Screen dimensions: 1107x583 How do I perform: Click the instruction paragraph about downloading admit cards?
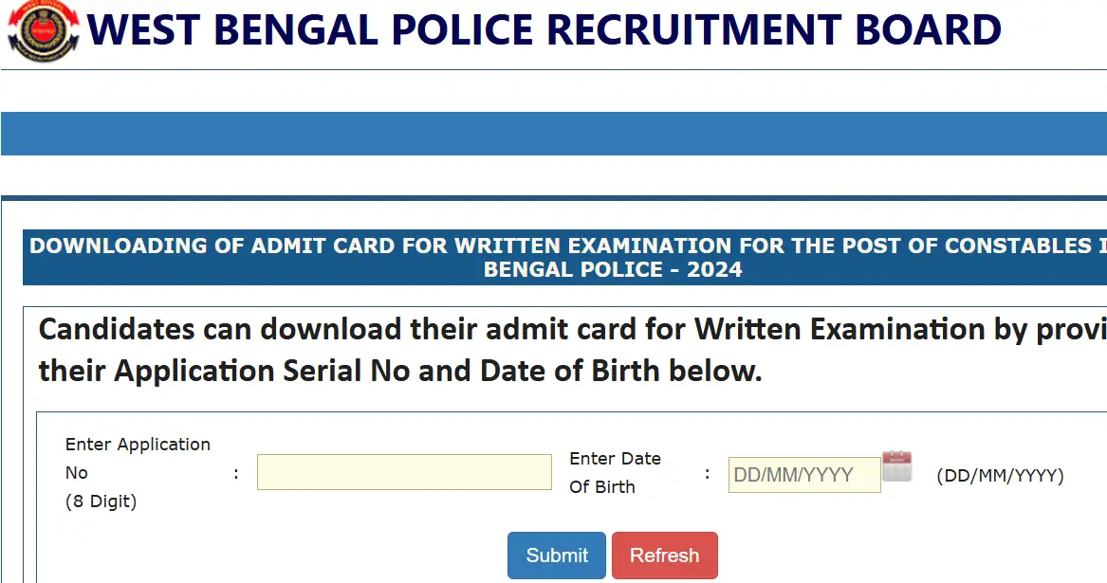(569, 349)
